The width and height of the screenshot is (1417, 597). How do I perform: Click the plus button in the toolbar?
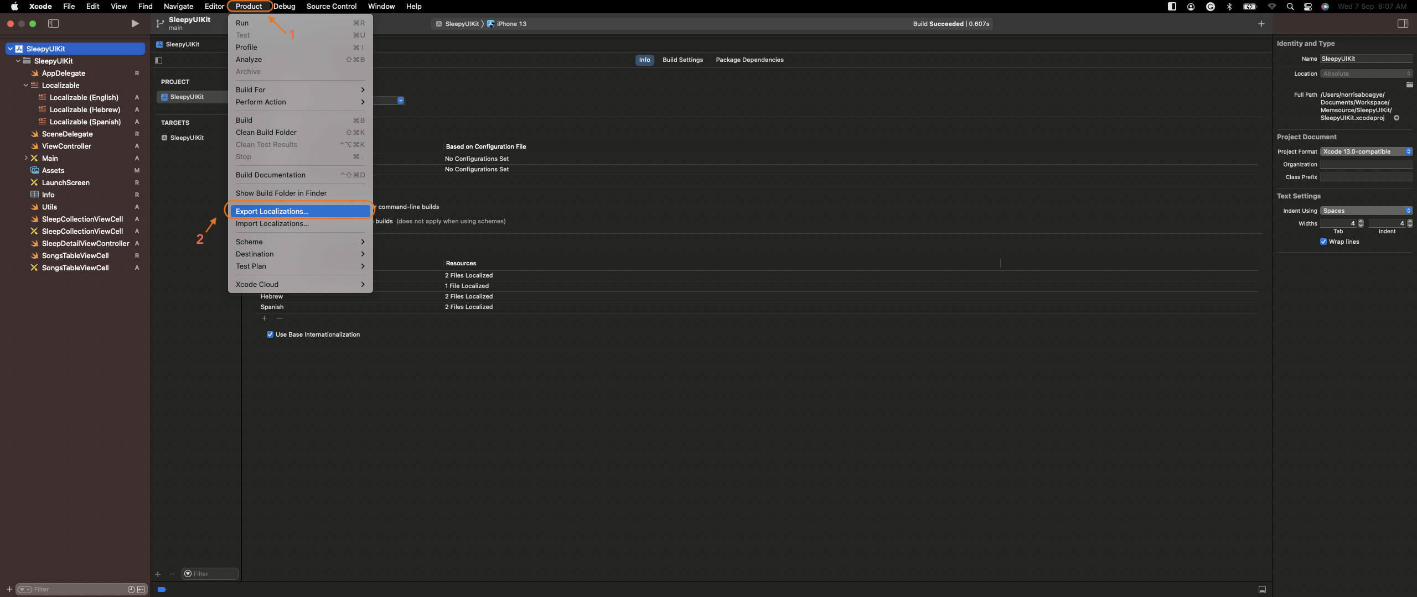pyautogui.click(x=1261, y=23)
